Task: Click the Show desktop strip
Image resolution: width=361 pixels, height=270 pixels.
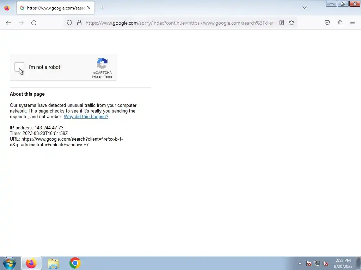Action: tap(359, 263)
